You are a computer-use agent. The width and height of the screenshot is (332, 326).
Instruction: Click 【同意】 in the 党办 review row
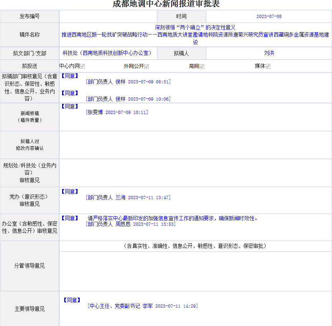click(x=70, y=192)
